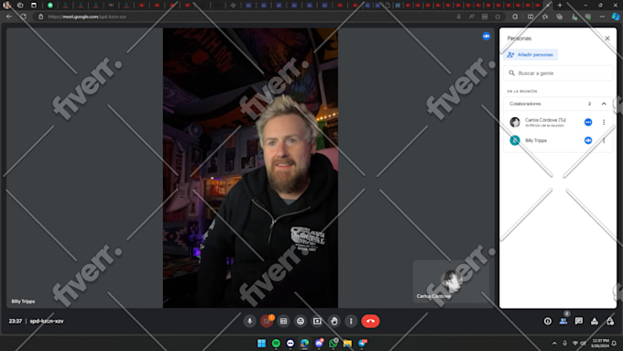This screenshot has height=351, width=623.
Task: Add this page to favorites star
Action: tap(497, 16)
